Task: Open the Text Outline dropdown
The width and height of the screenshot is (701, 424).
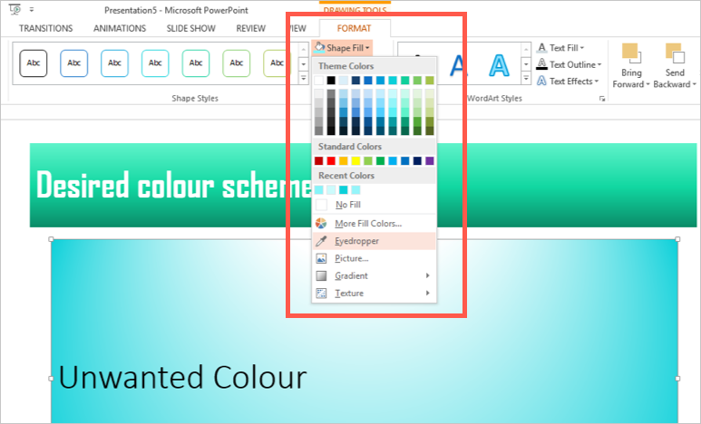Action: (x=566, y=64)
